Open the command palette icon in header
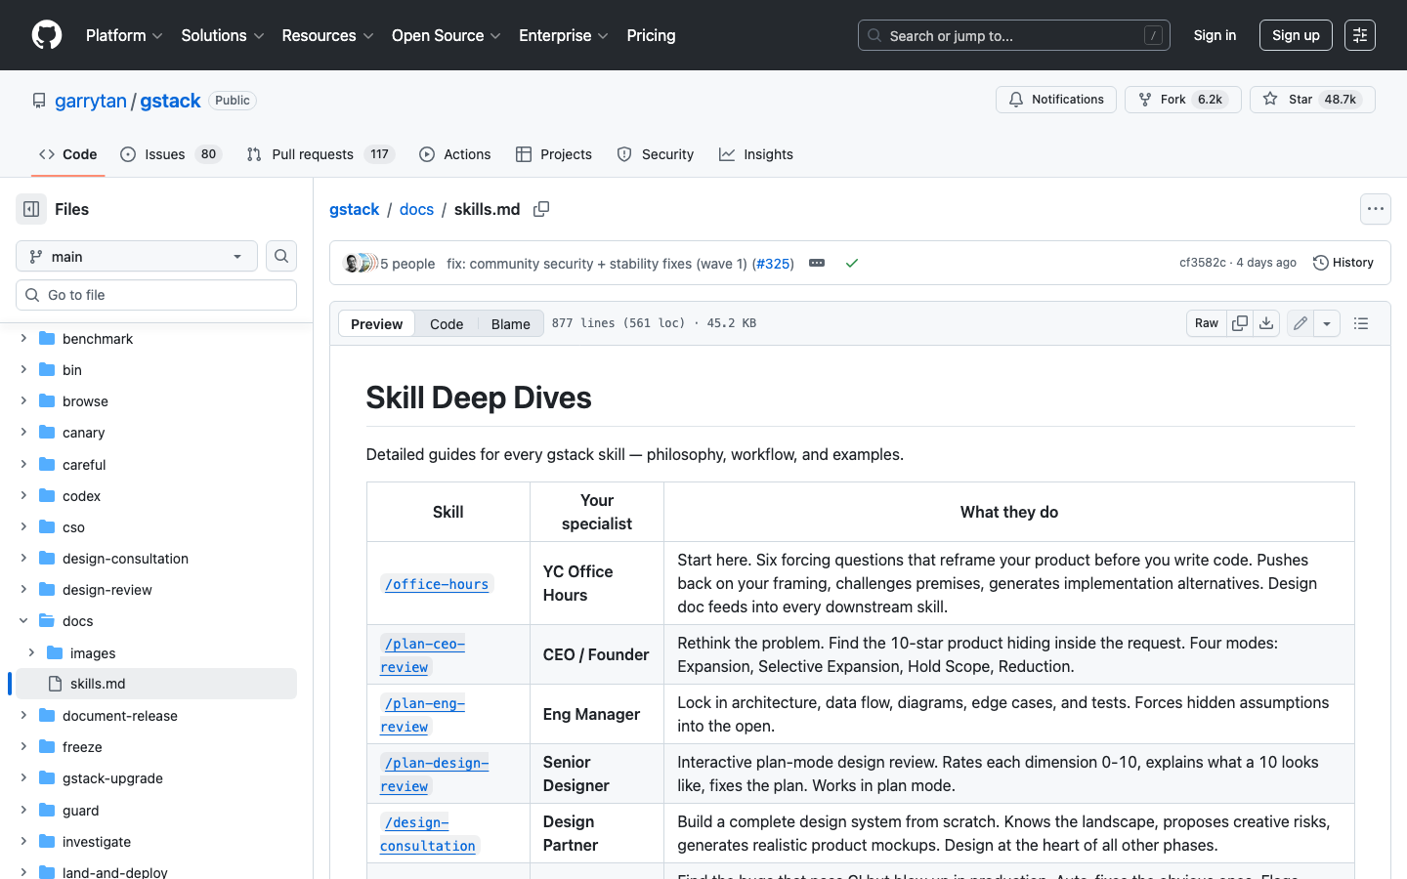Image resolution: width=1407 pixels, height=879 pixels. pos(1360,35)
